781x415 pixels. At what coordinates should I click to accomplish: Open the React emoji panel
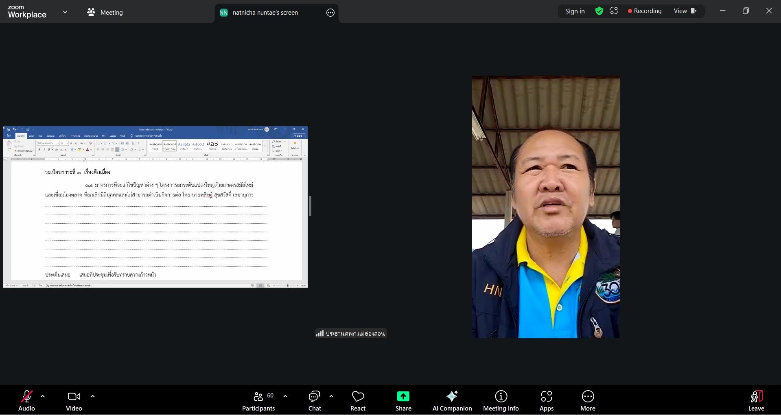coord(358,400)
